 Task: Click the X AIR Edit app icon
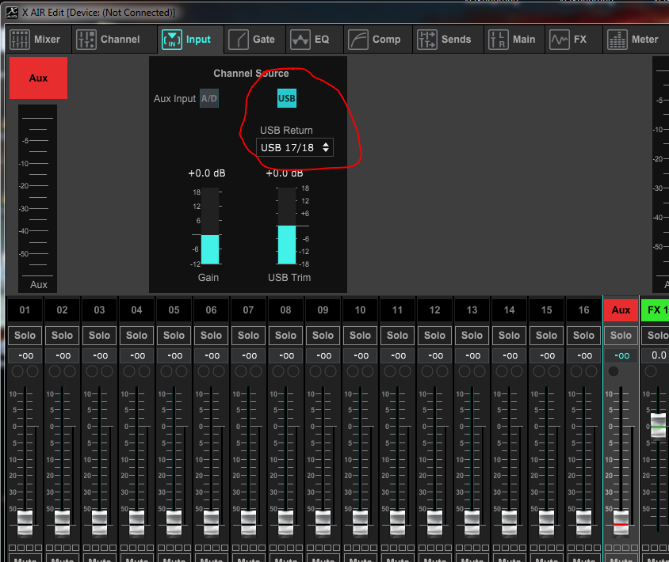[12, 13]
